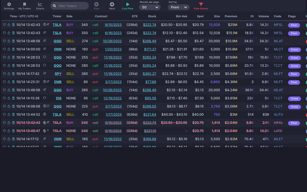This screenshot has width=307, height=192.
Task: Open the 1/17/2025 contract link
Action: (113, 115)
